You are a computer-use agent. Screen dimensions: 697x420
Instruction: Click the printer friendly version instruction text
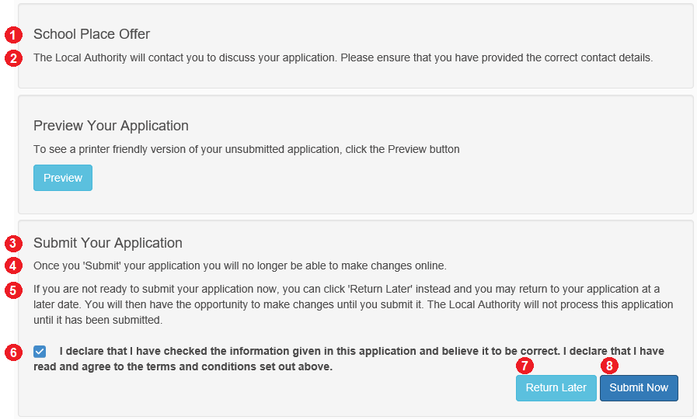pos(246,149)
